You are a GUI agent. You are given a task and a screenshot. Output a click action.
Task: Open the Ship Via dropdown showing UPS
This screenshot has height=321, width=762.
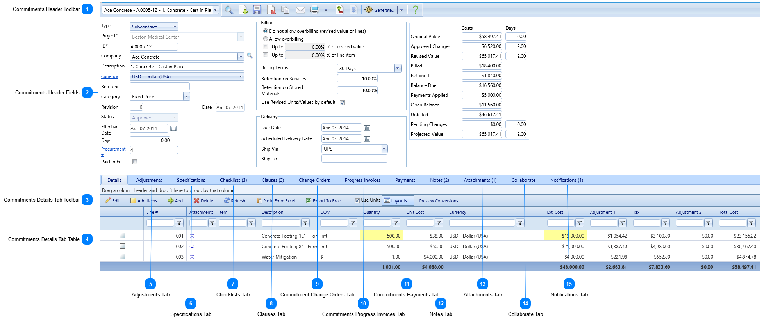click(x=384, y=149)
